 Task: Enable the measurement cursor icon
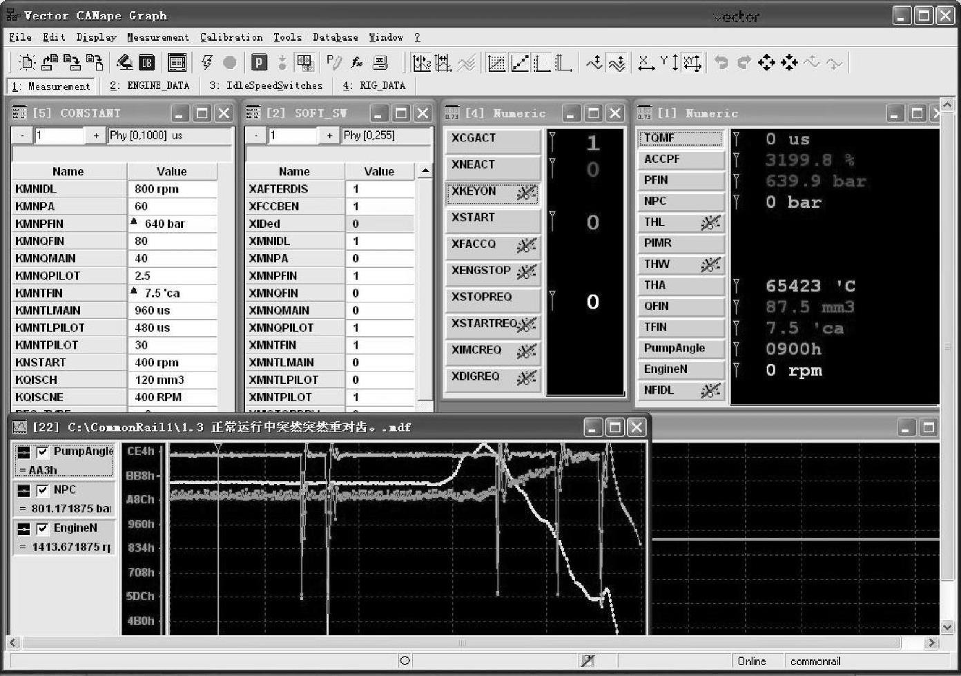click(x=421, y=63)
